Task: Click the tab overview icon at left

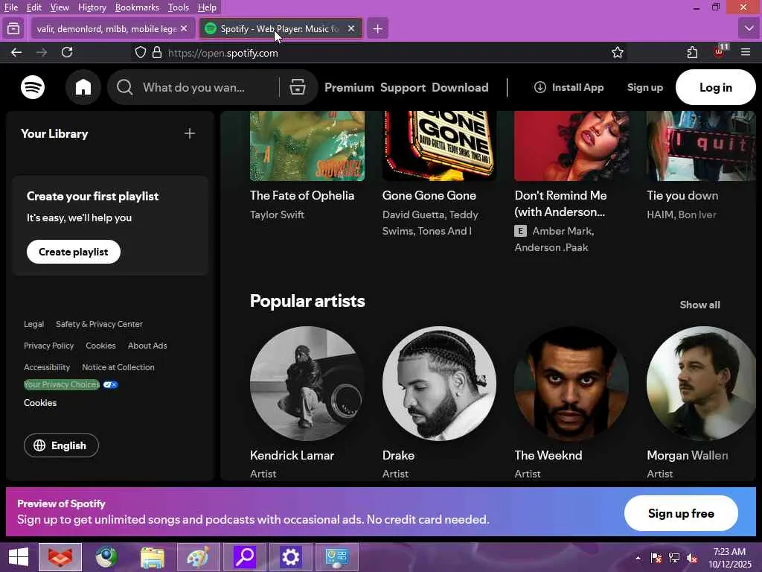Action: 13,29
